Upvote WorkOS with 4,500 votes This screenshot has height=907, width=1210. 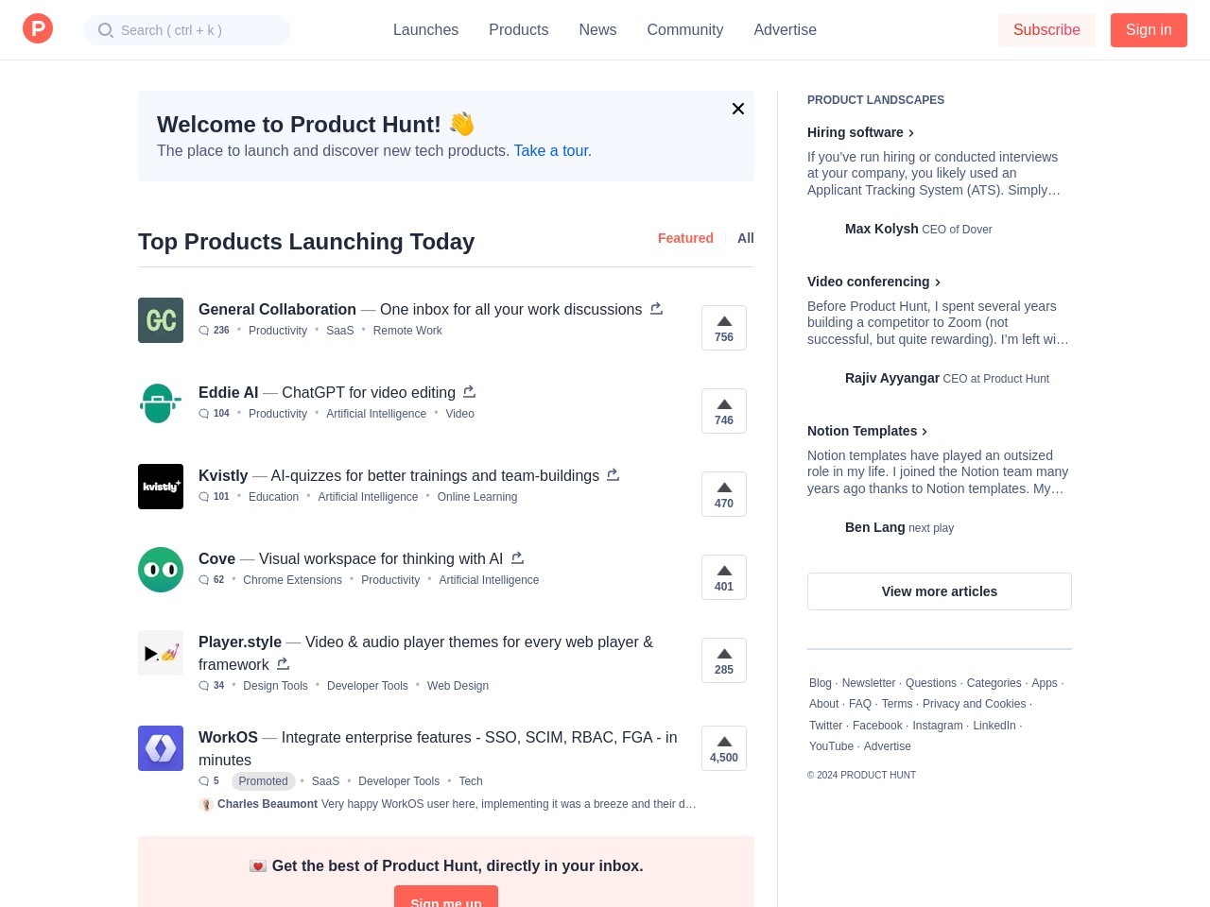pyautogui.click(x=724, y=748)
